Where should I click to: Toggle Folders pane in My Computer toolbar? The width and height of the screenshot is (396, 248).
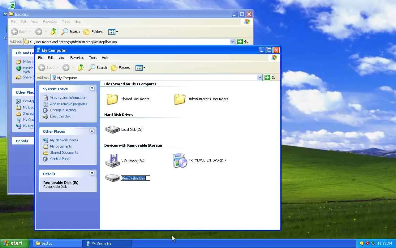120,68
